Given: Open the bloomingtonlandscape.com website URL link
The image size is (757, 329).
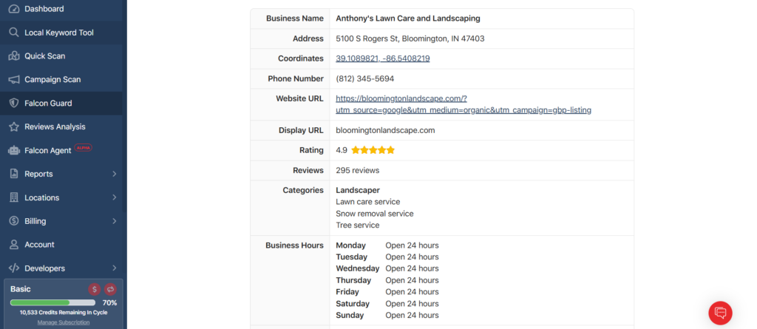Looking at the screenshot, I should tap(463, 104).
